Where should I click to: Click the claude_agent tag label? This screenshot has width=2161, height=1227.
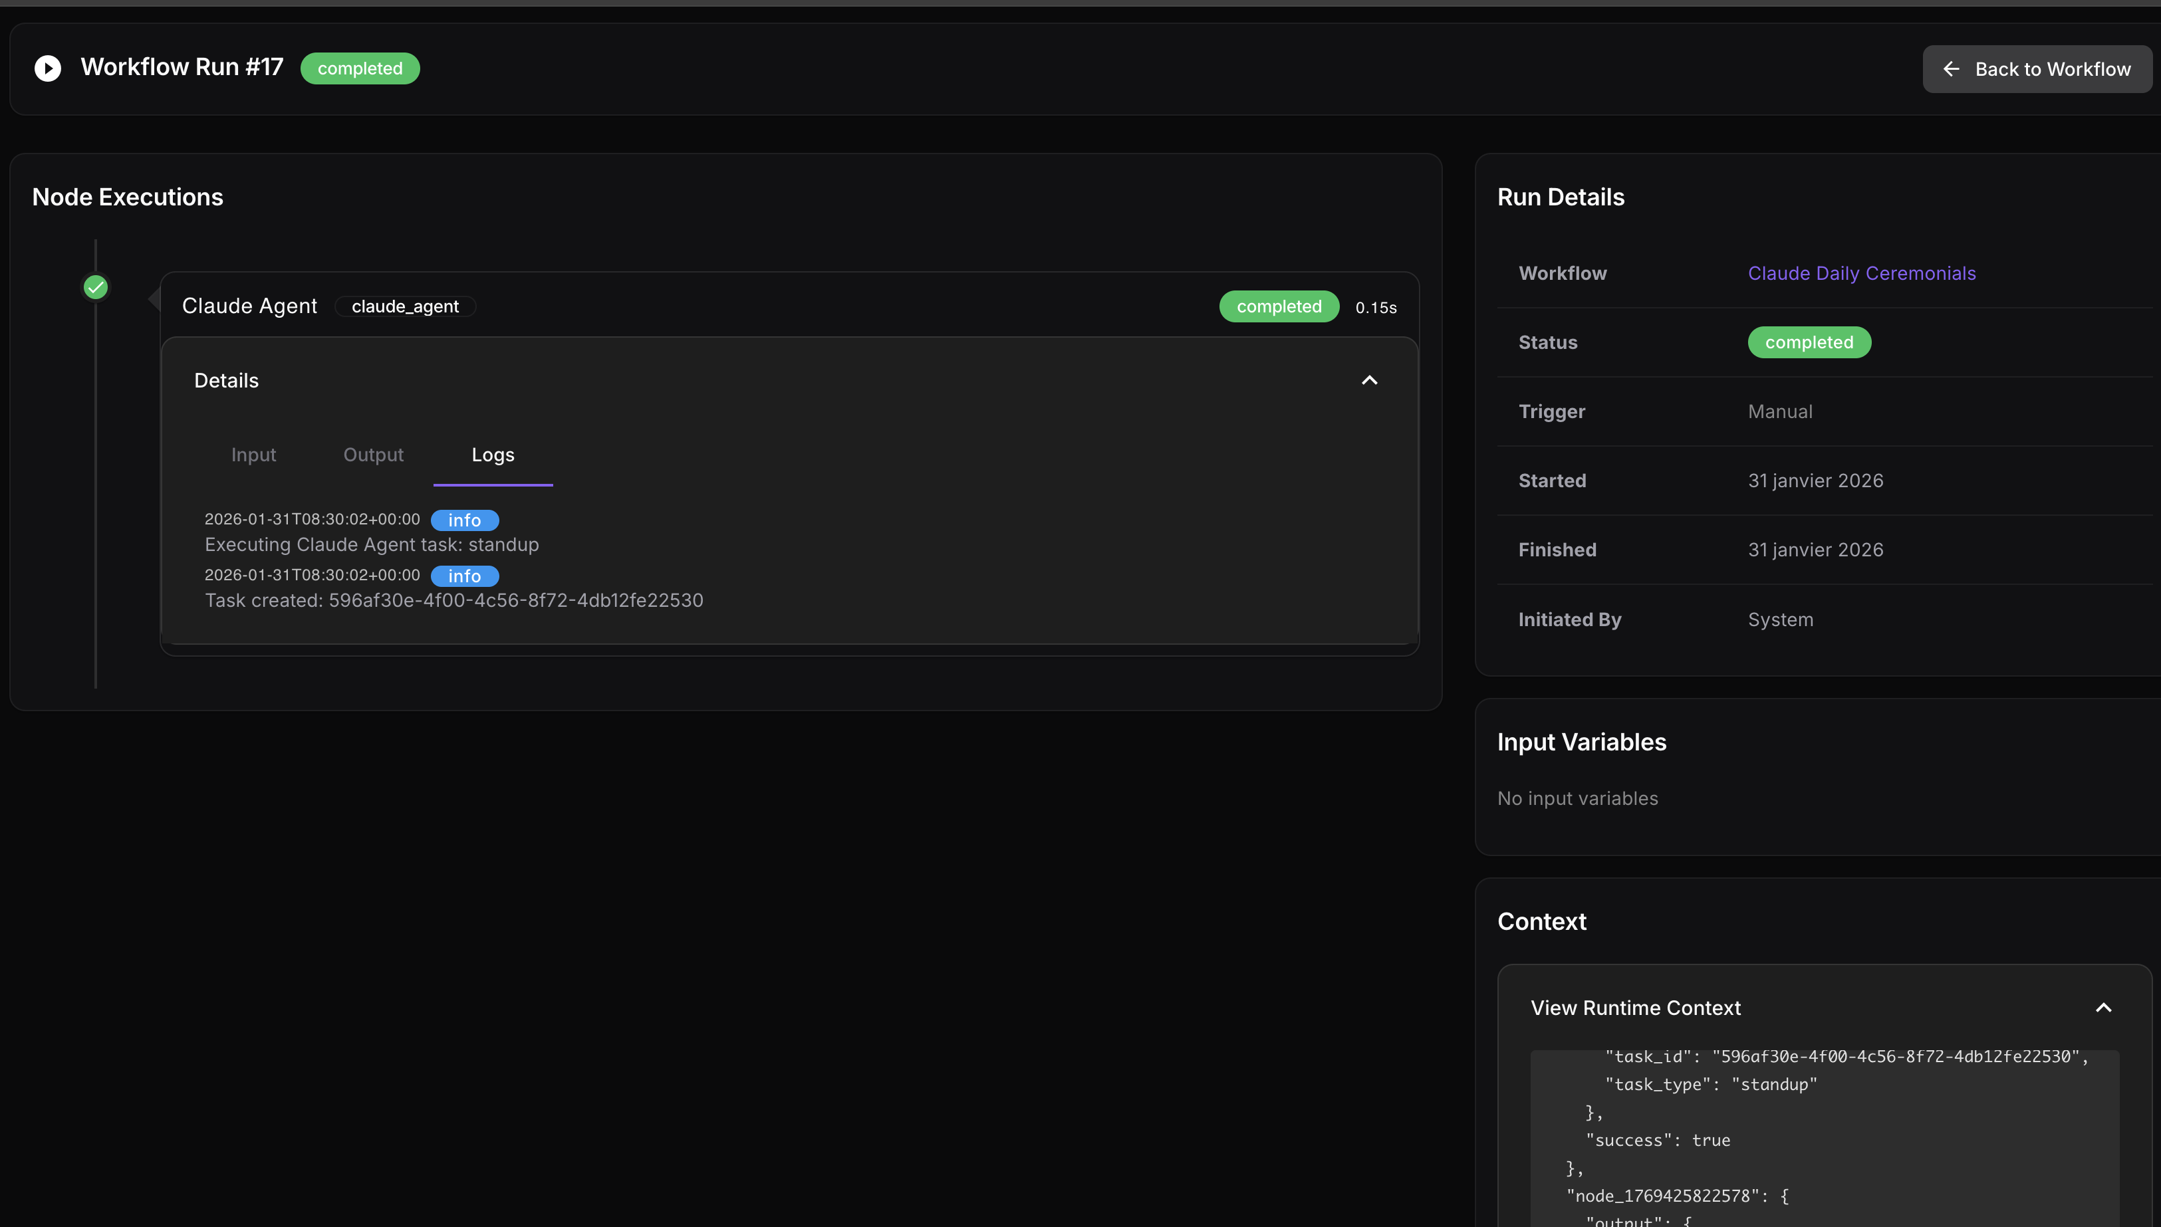[406, 306]
